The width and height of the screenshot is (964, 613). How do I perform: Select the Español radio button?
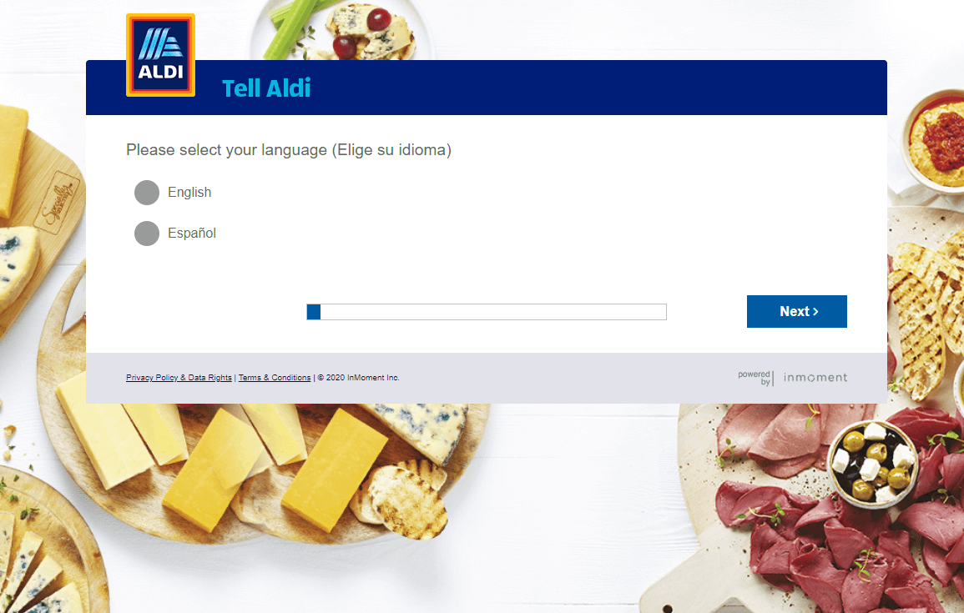[x=147, y=234]
